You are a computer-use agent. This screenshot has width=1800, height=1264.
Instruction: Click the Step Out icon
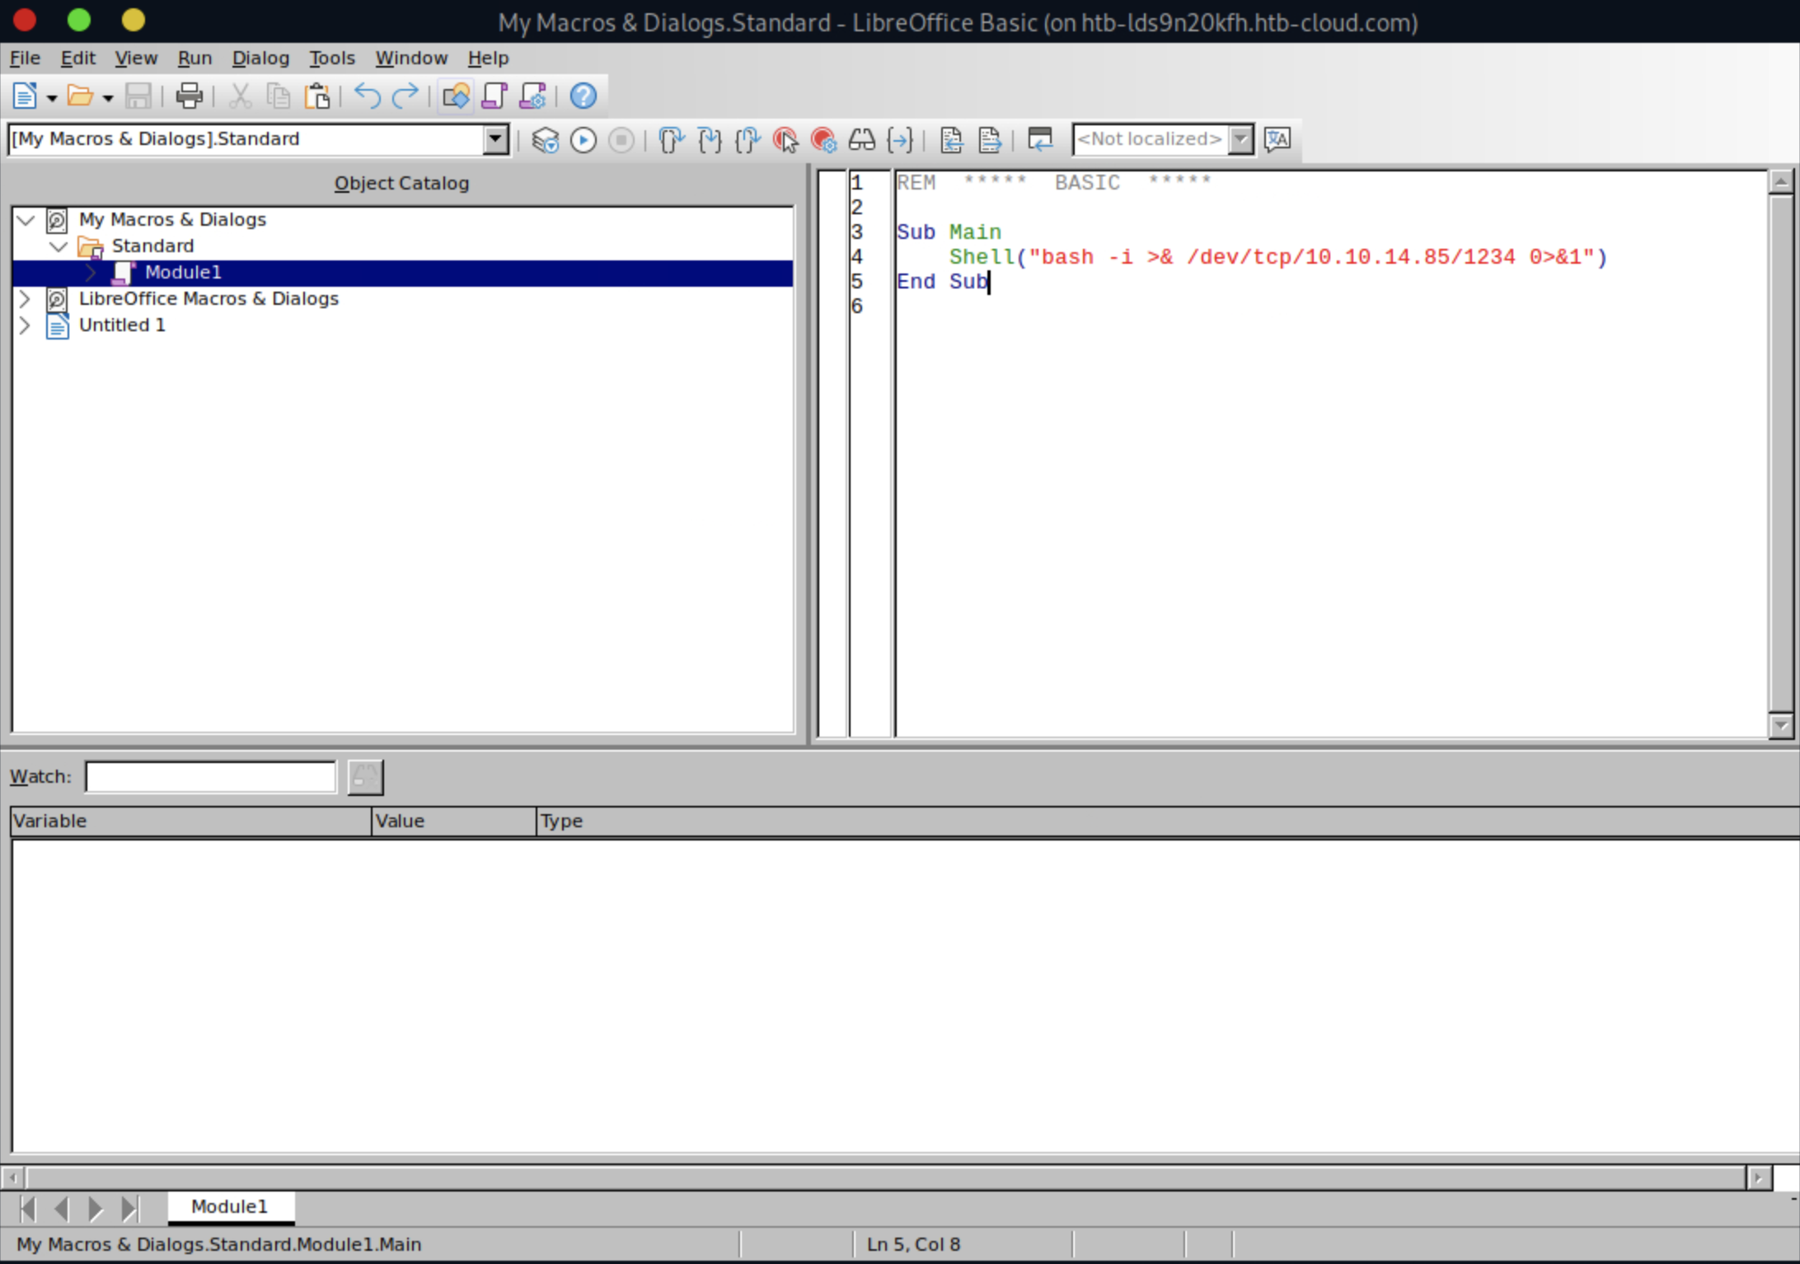[748, 140]
